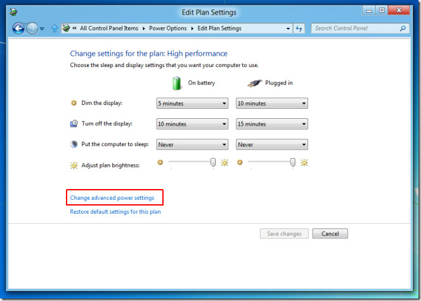
Task: Click the window's power plug title icon
Action: click(13, 12)
